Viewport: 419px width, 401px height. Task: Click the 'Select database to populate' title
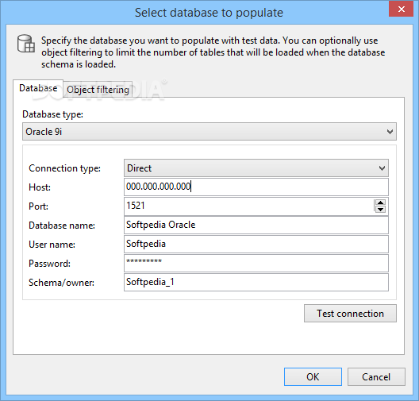click(x=209, y=13)
